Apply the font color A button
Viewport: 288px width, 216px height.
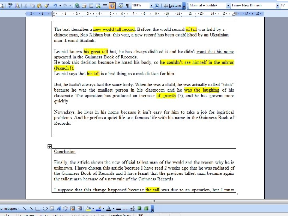109,208
